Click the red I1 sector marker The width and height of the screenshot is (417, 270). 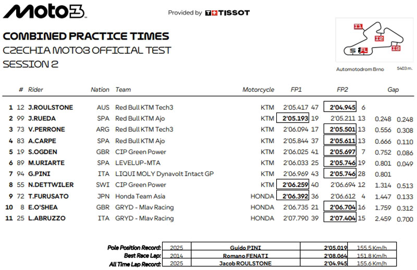(358, 26)
